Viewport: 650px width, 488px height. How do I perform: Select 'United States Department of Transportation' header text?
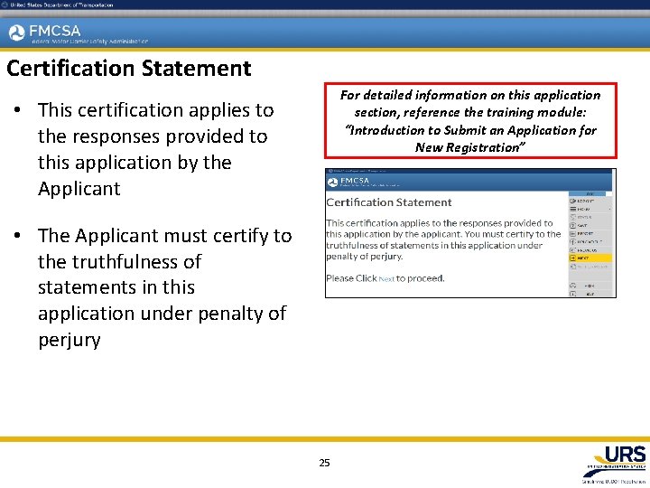(x=61, y=5)
